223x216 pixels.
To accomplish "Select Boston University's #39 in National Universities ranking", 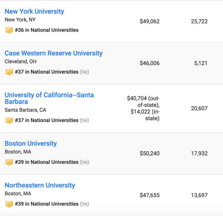I will point(47,162).
